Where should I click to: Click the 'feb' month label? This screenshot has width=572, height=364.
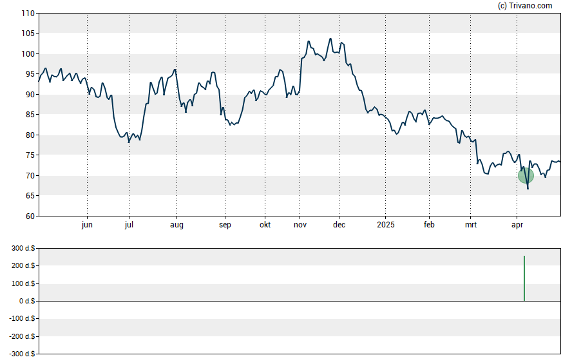(429, 225)
